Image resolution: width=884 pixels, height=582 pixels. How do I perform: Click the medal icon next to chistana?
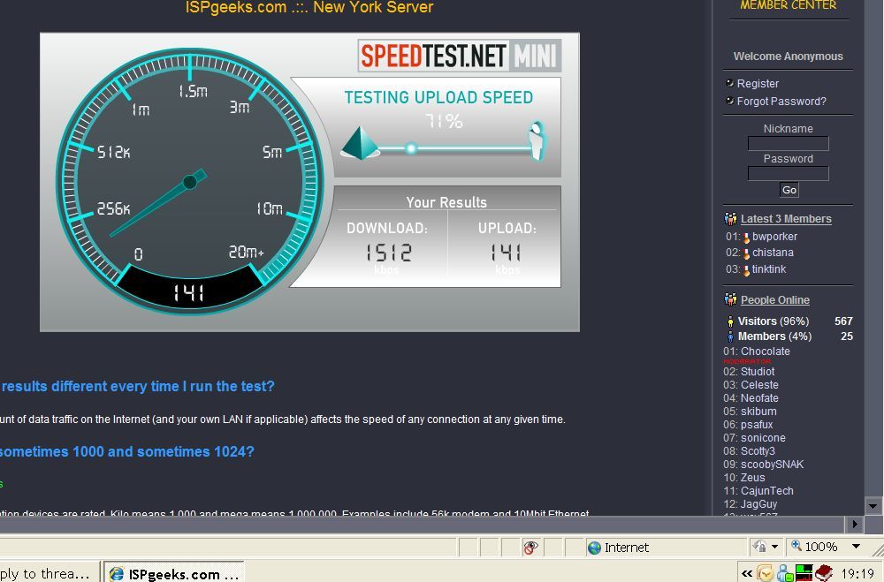[746, 254]
